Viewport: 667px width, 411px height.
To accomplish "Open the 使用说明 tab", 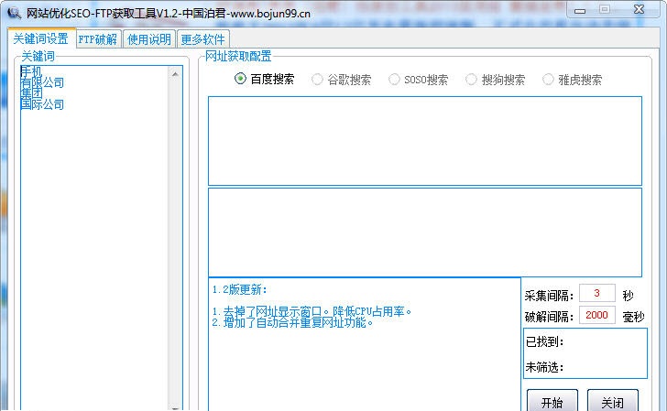I will pos(149,39).
